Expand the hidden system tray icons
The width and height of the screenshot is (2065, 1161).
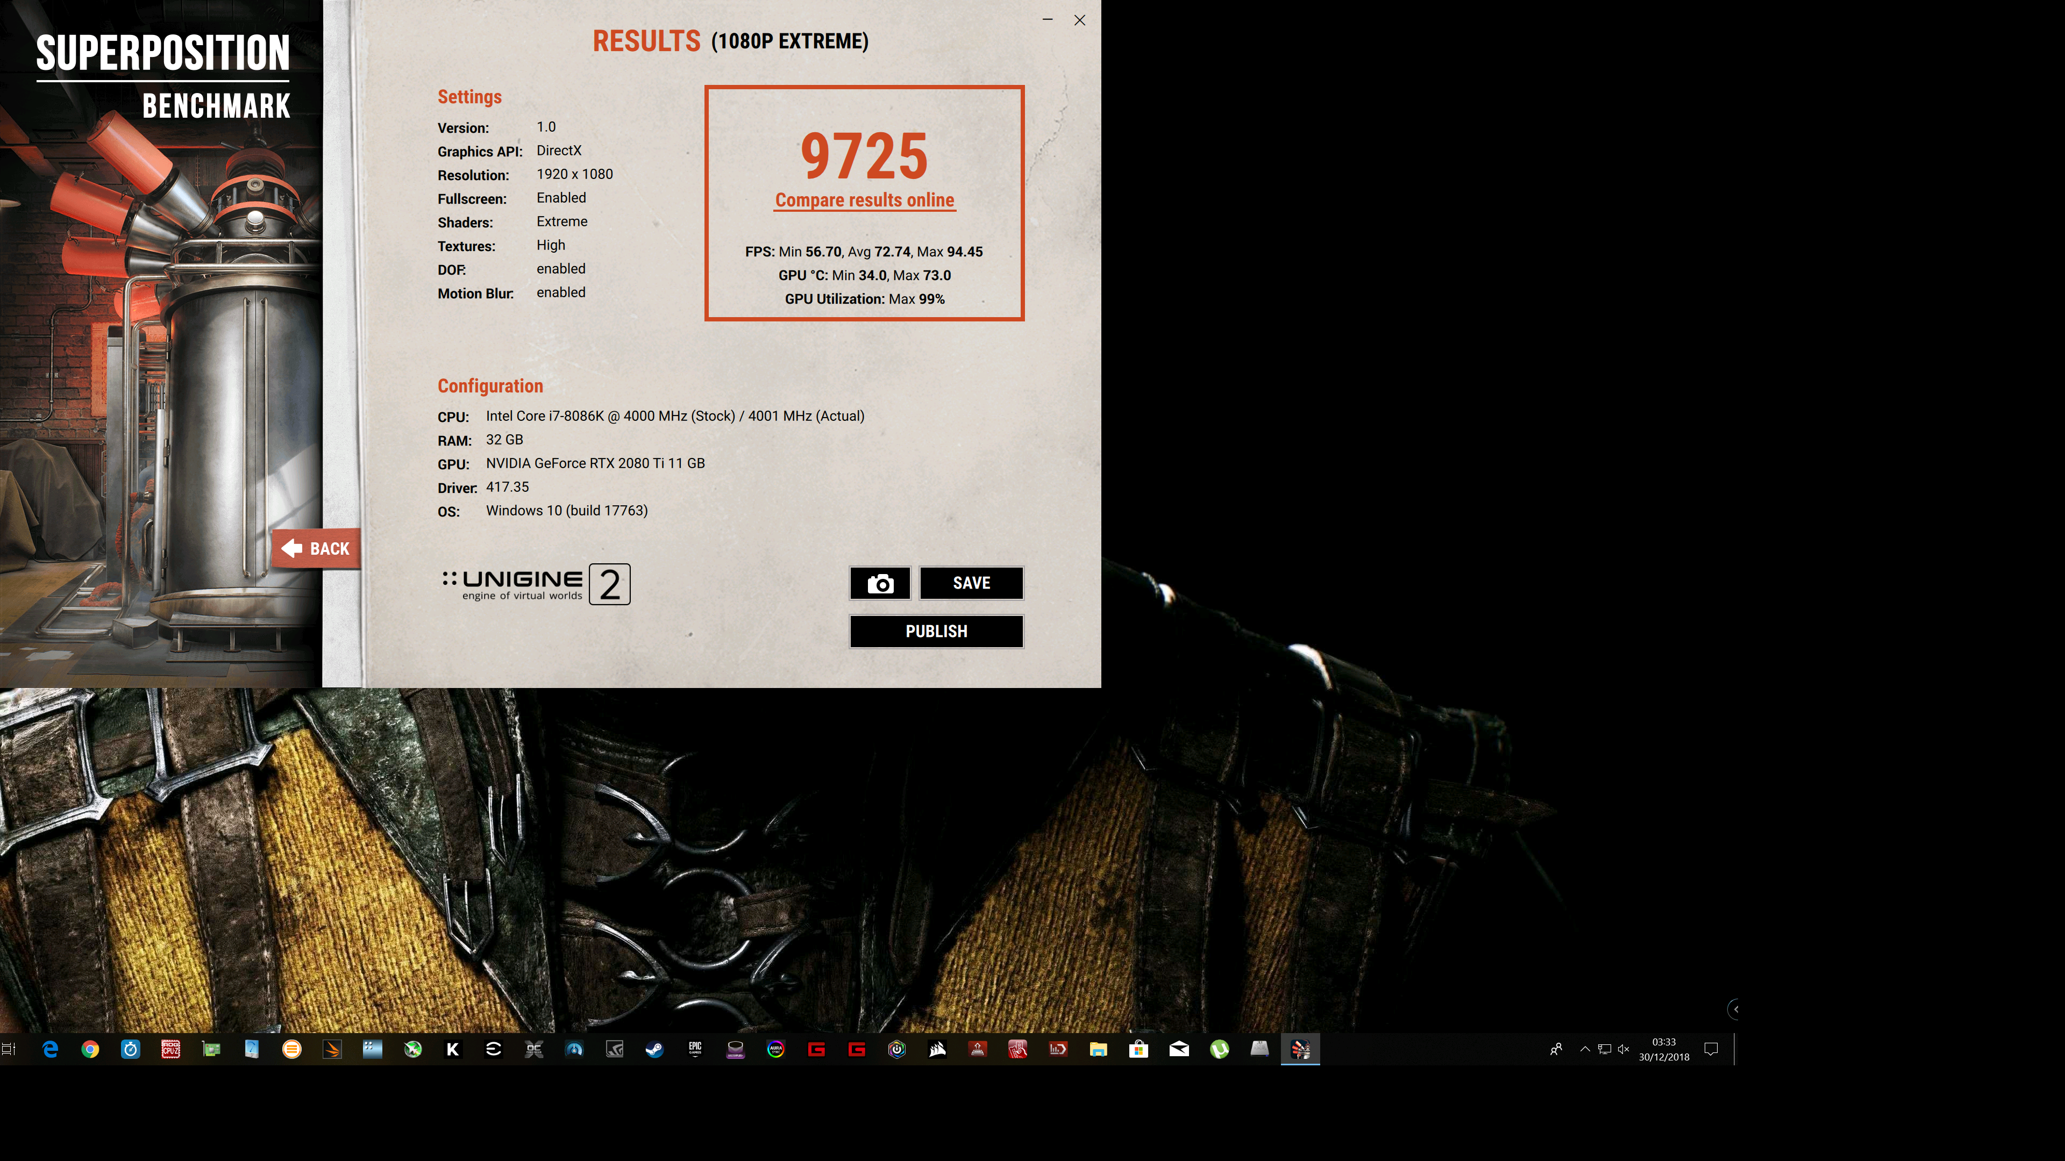tap(1585, 1050)
